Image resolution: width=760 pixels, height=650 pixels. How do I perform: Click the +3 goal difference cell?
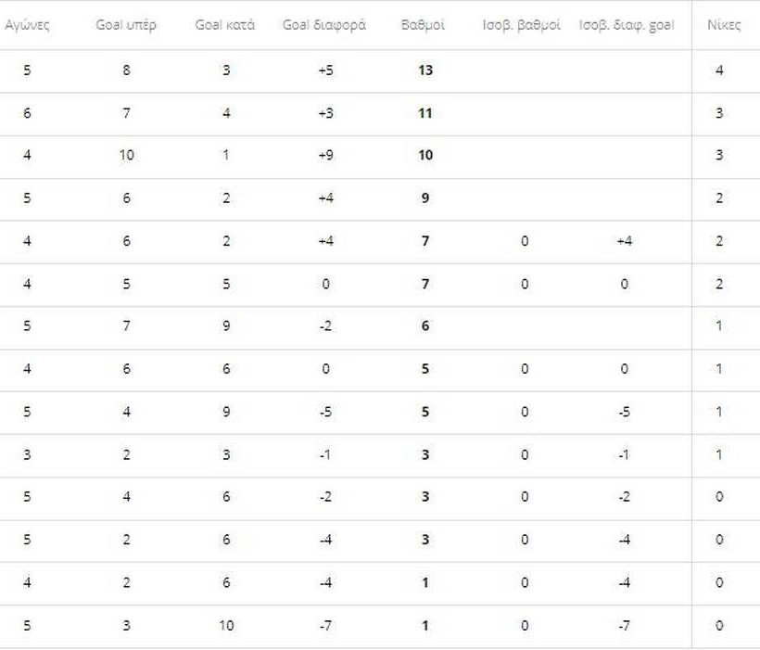coord(325,113)
